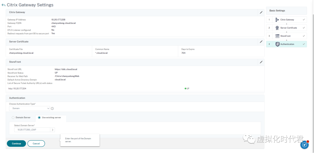Click the Citrix Gateway step checkmark
Screen dimensions: 314x153
(304, 20)
